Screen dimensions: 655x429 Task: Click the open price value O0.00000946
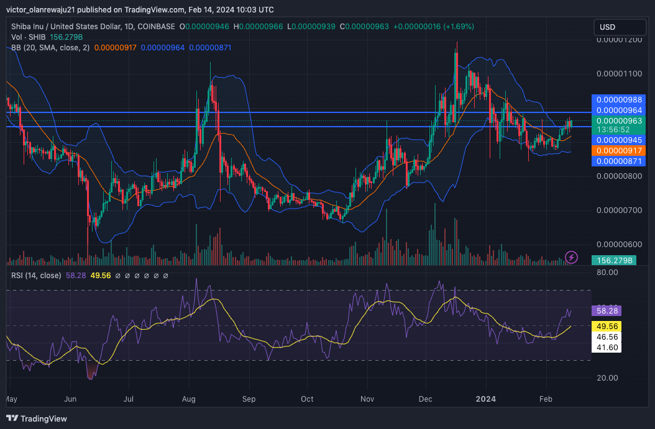(204, 27)
